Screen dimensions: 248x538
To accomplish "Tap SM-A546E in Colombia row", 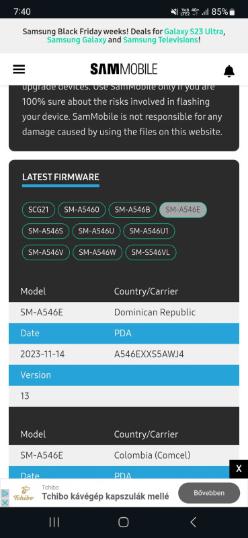I will click(x=42, y=456).
